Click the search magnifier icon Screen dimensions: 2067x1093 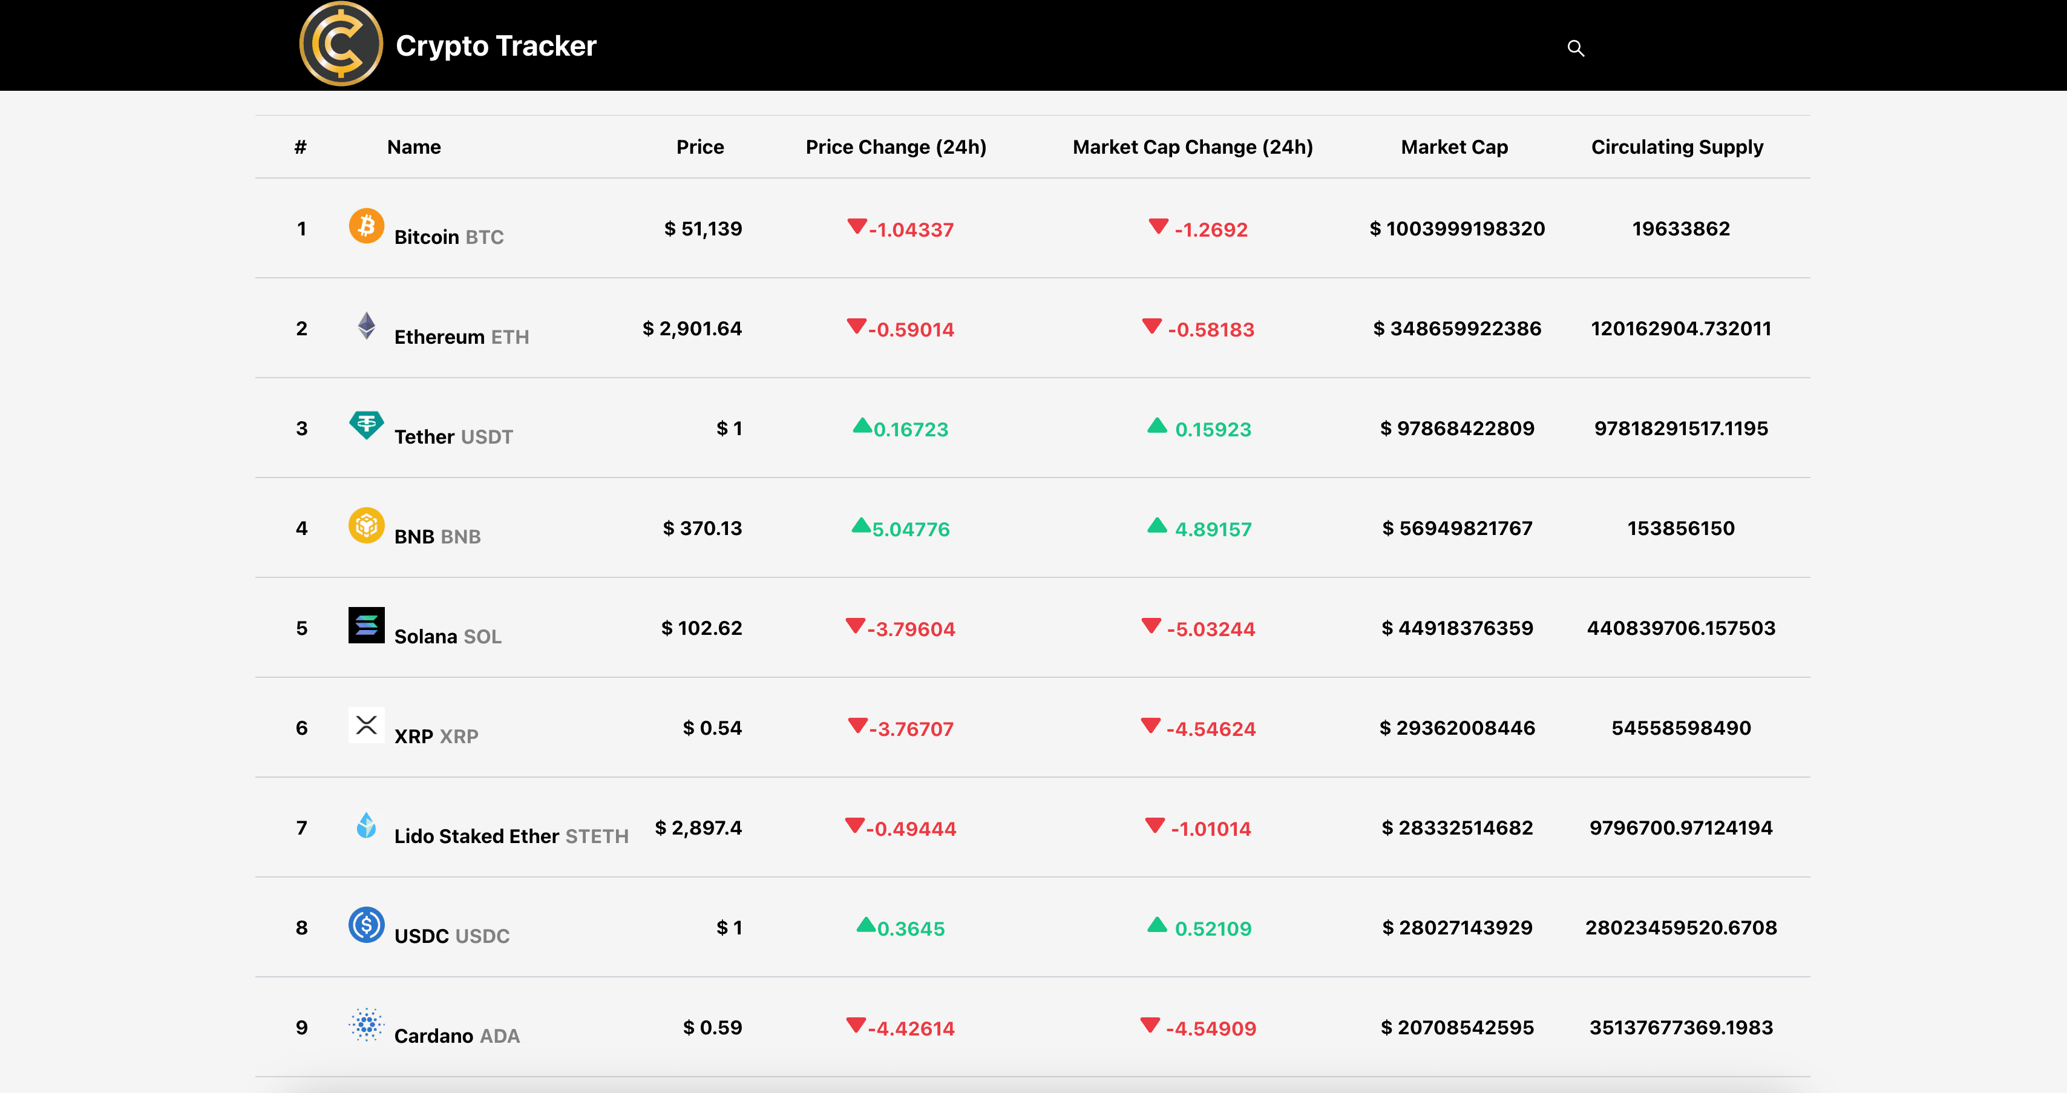point(1575,48)
